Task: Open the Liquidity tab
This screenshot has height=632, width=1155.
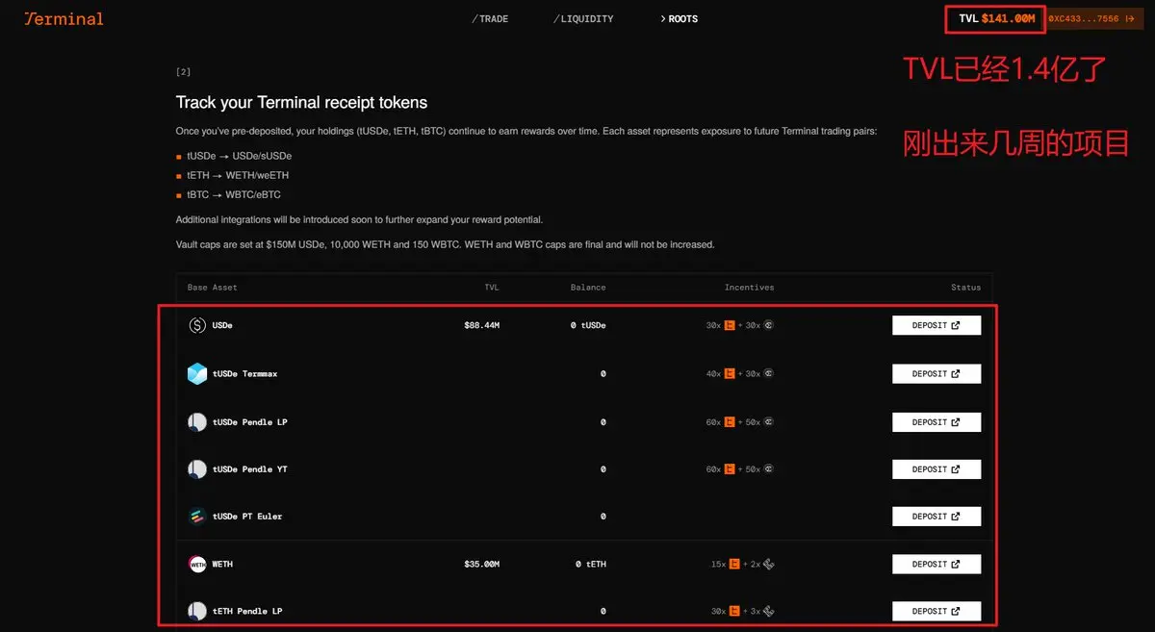Action: [583, 19]
